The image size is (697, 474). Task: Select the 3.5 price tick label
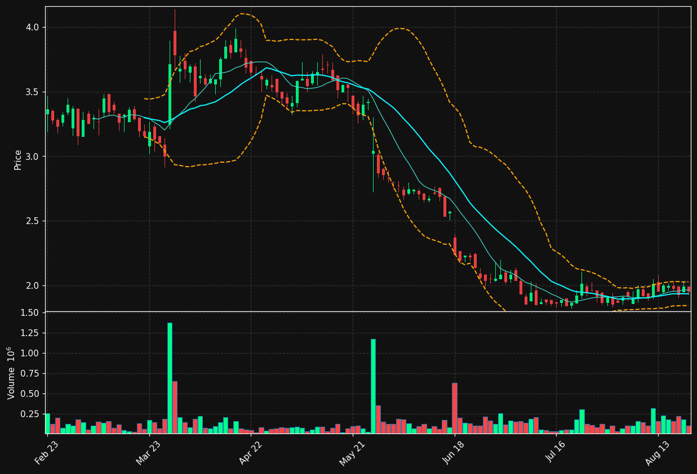pyautogui.click(x=32, y=92)
